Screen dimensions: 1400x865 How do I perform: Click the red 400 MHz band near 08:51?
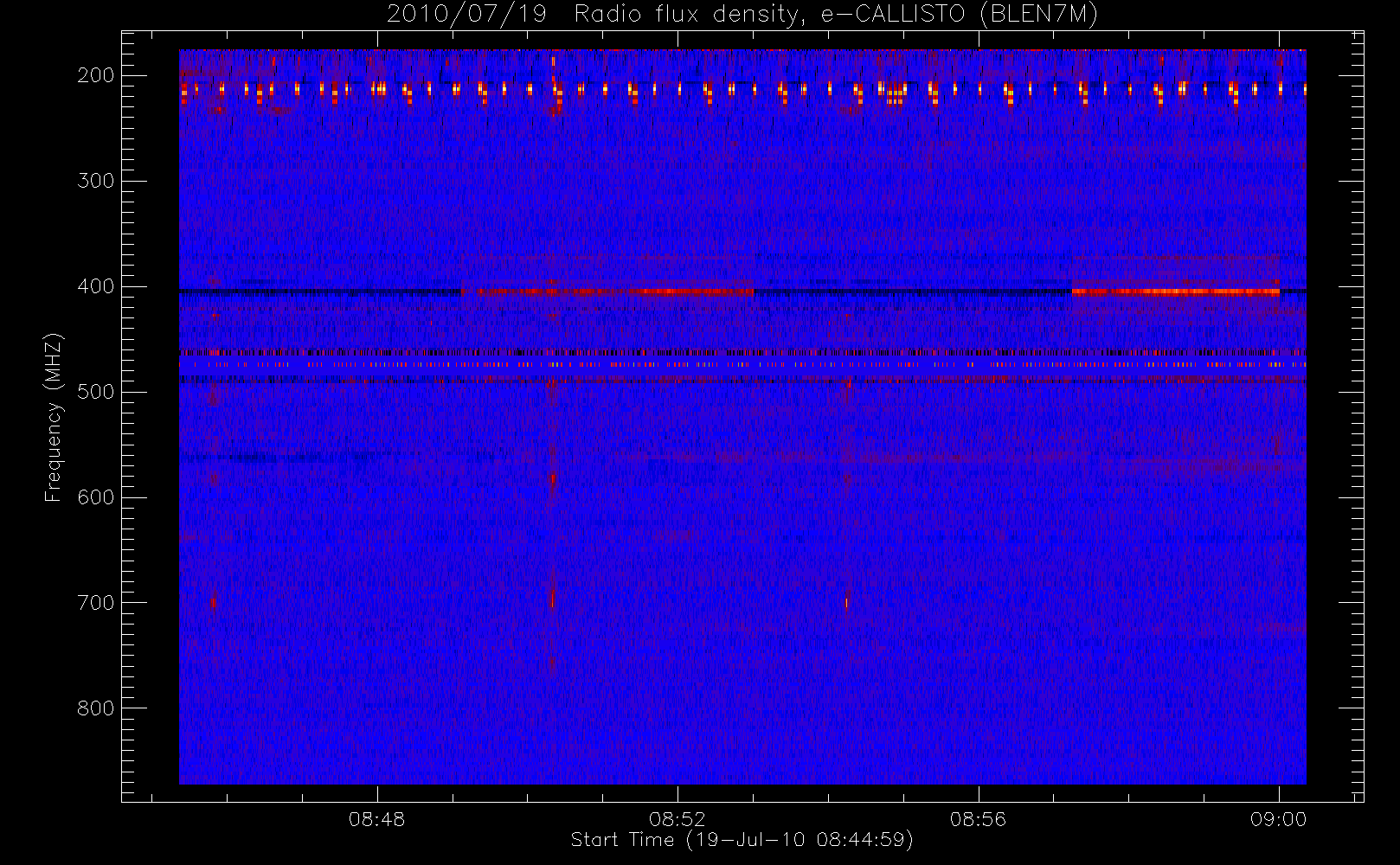click(608, 292)
